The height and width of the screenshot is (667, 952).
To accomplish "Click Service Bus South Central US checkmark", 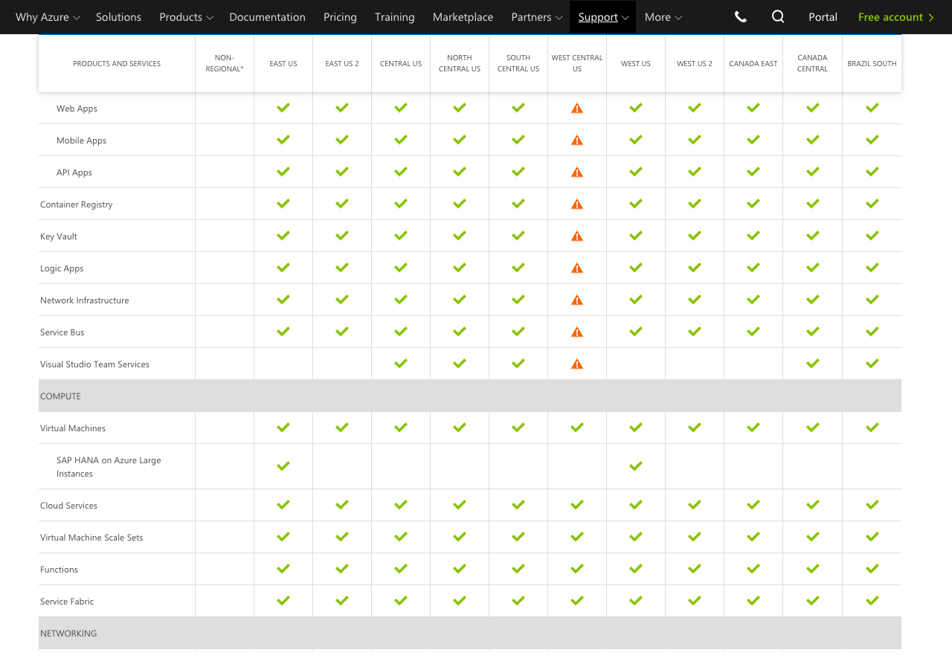I will [x=518, y=332].
